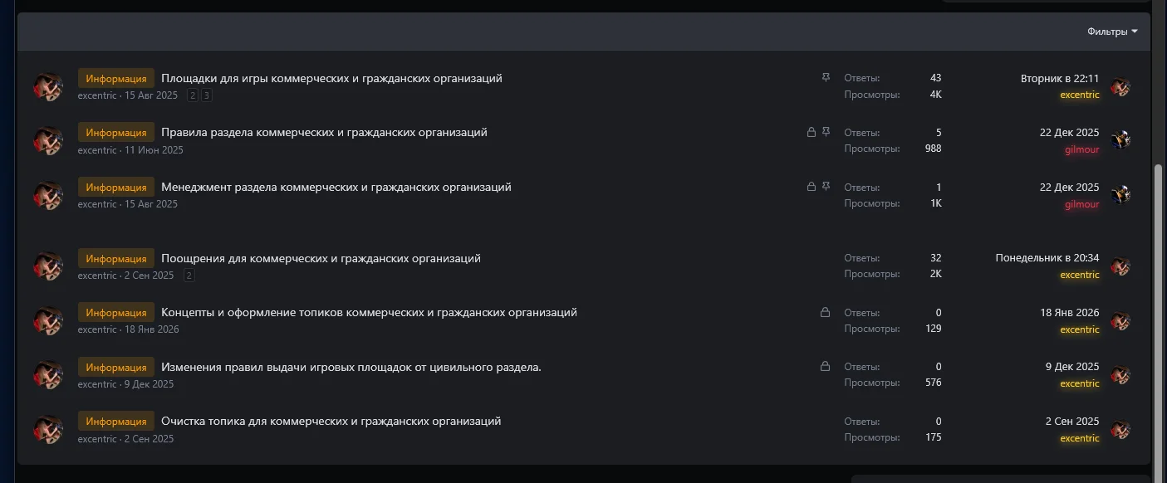The height and width of the screenshot is (483, 1167).
Task: Click author link 'excentric' under first thread title
Action: [97, 95]
